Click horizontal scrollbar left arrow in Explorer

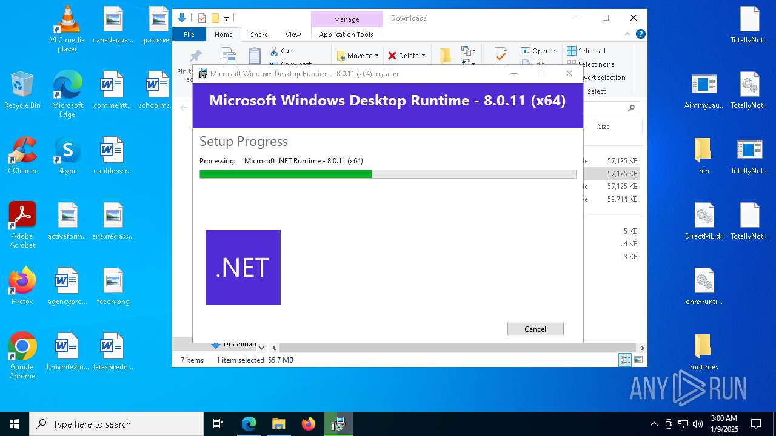[x=274, y=348]
